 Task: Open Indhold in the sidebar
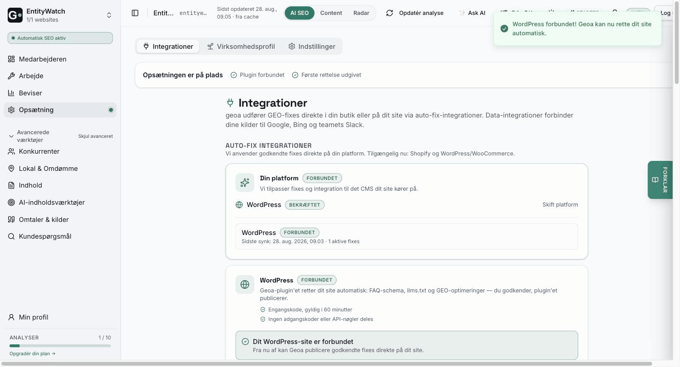coord(60,185)
